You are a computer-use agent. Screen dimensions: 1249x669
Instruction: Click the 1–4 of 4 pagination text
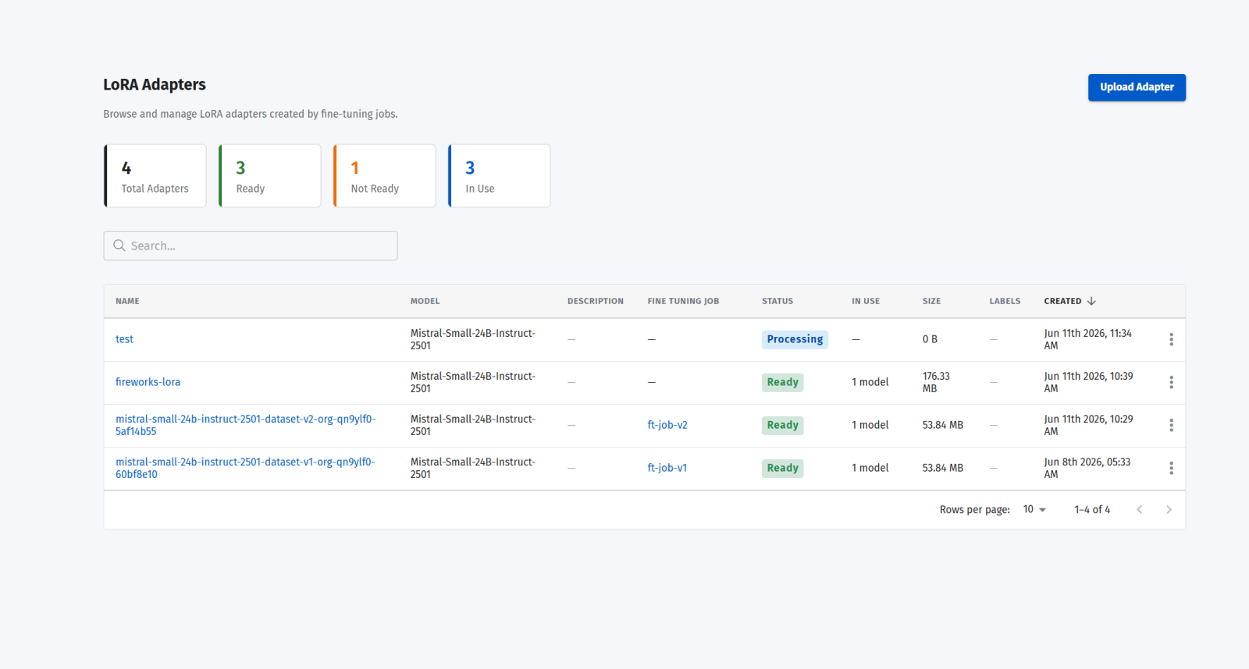(x=1092, y=509)
